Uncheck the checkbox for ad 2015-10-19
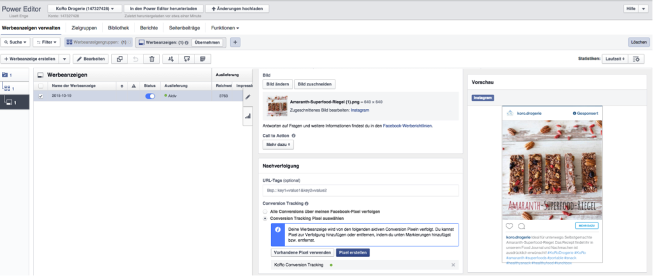653x276 pixels. point(40,96)
